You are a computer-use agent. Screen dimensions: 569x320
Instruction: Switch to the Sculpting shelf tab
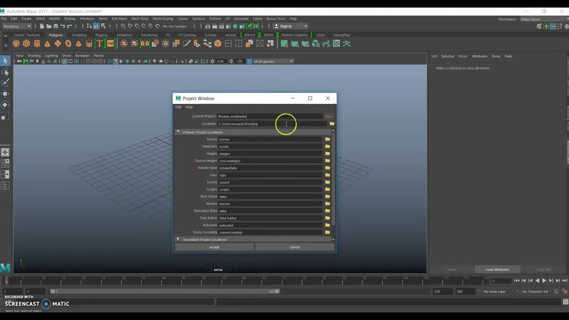click(x=79, y=35)
